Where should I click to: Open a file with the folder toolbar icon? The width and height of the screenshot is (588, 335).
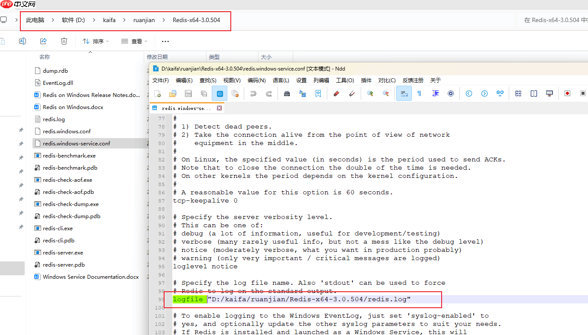point(173,93)
